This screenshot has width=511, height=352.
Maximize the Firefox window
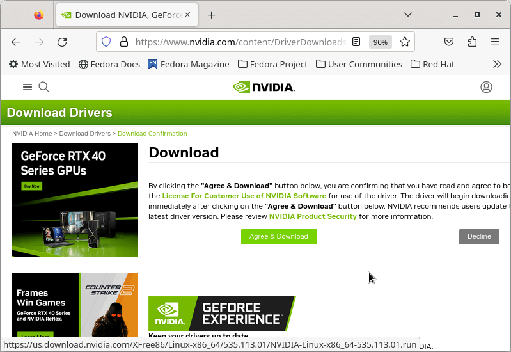(476, 15)
